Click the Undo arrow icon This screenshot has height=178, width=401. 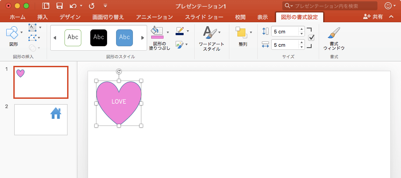pyautogui.click(x=73, y=6)
